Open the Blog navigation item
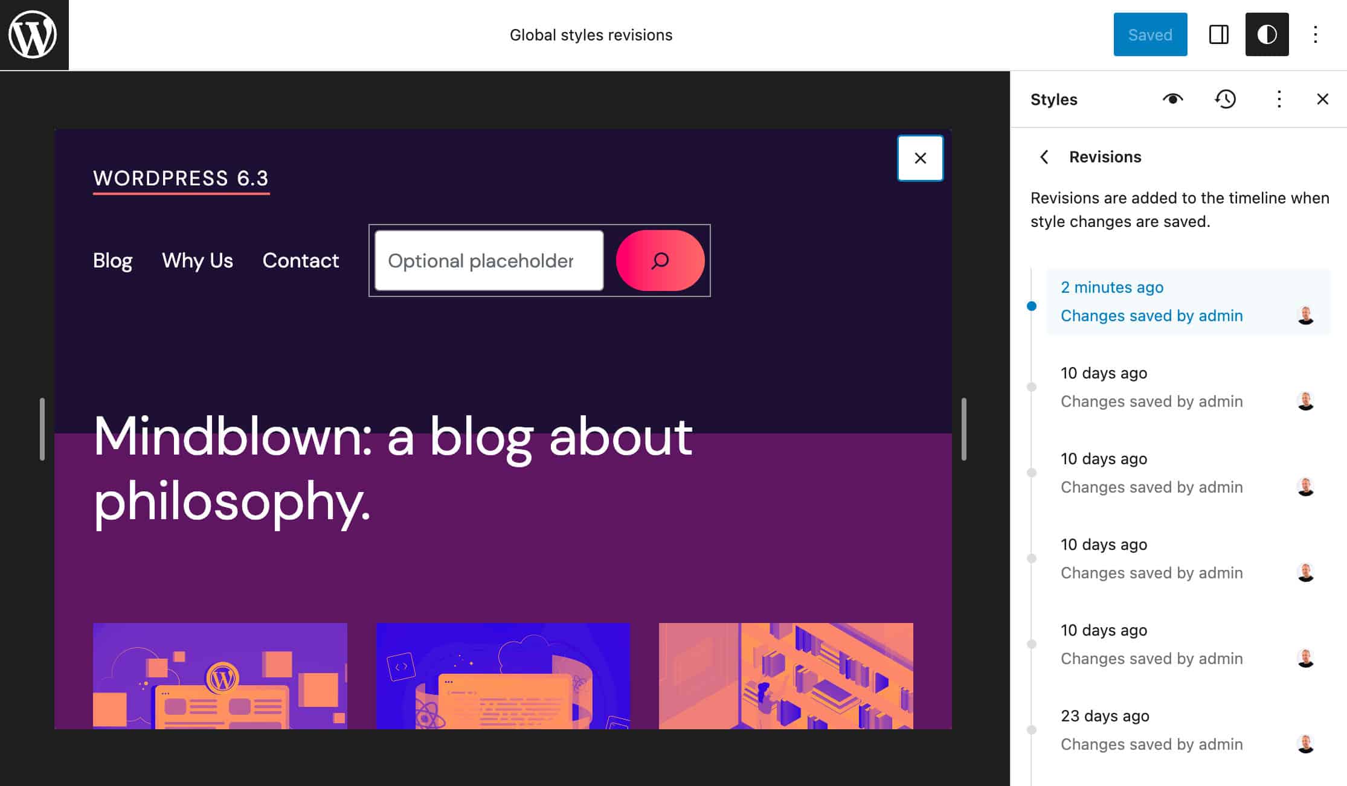The height and width of the screenshot is (786, 1347). [x=112, y=260]
